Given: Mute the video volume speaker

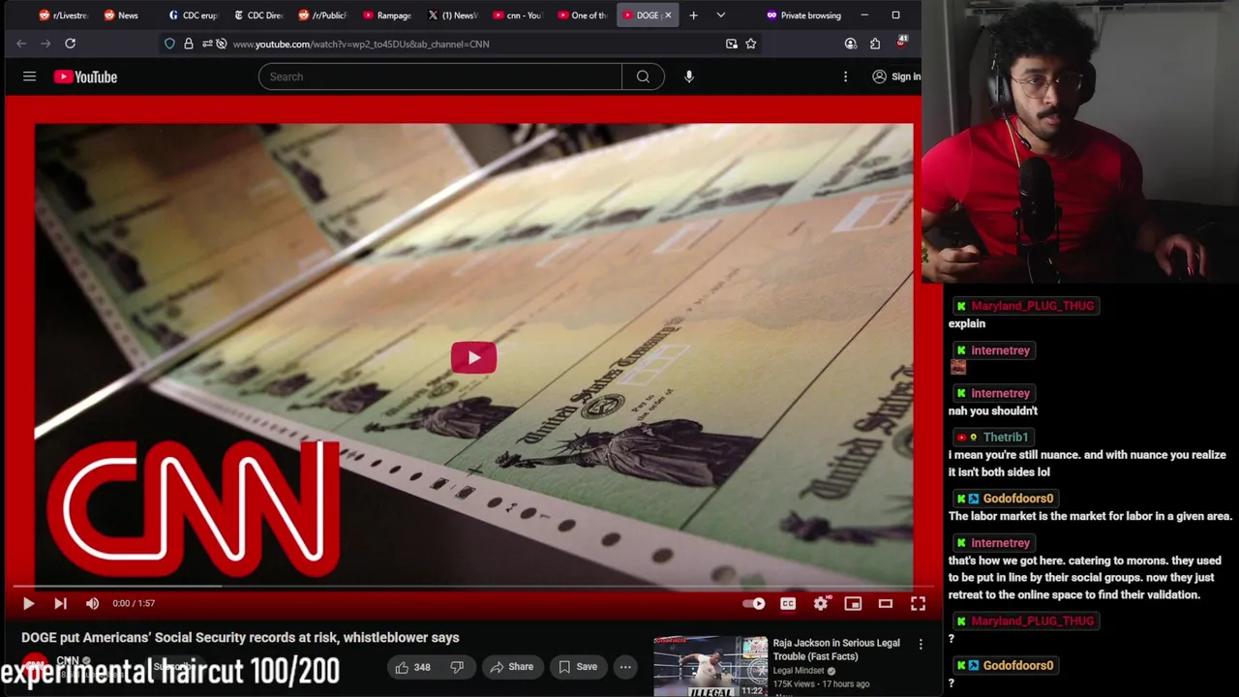Looking at the screenshot, I should pos(92,603).
